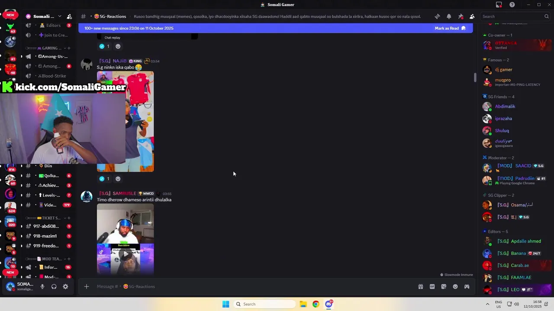Open pinned messages icon
The image size is (554, 311).
coord(461,16)
